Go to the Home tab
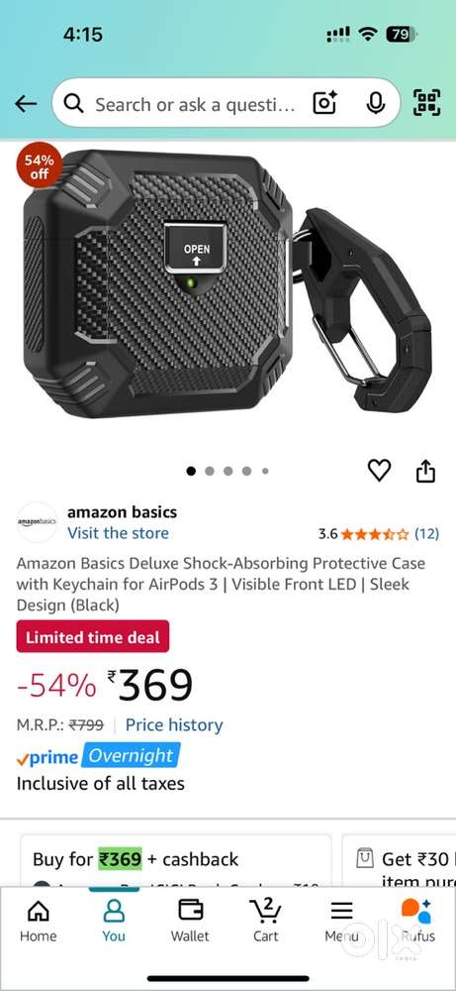Image resolution: width=456 pixels, height=991 pixels. click(x=39, y=921)
